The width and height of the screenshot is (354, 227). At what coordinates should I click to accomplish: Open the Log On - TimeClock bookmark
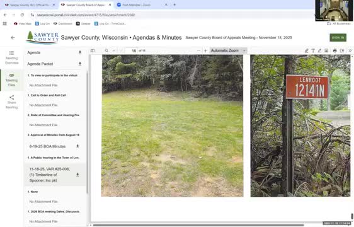pos(110,23)
